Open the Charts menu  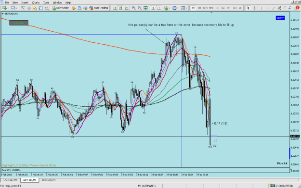click(x=36, y=2)
